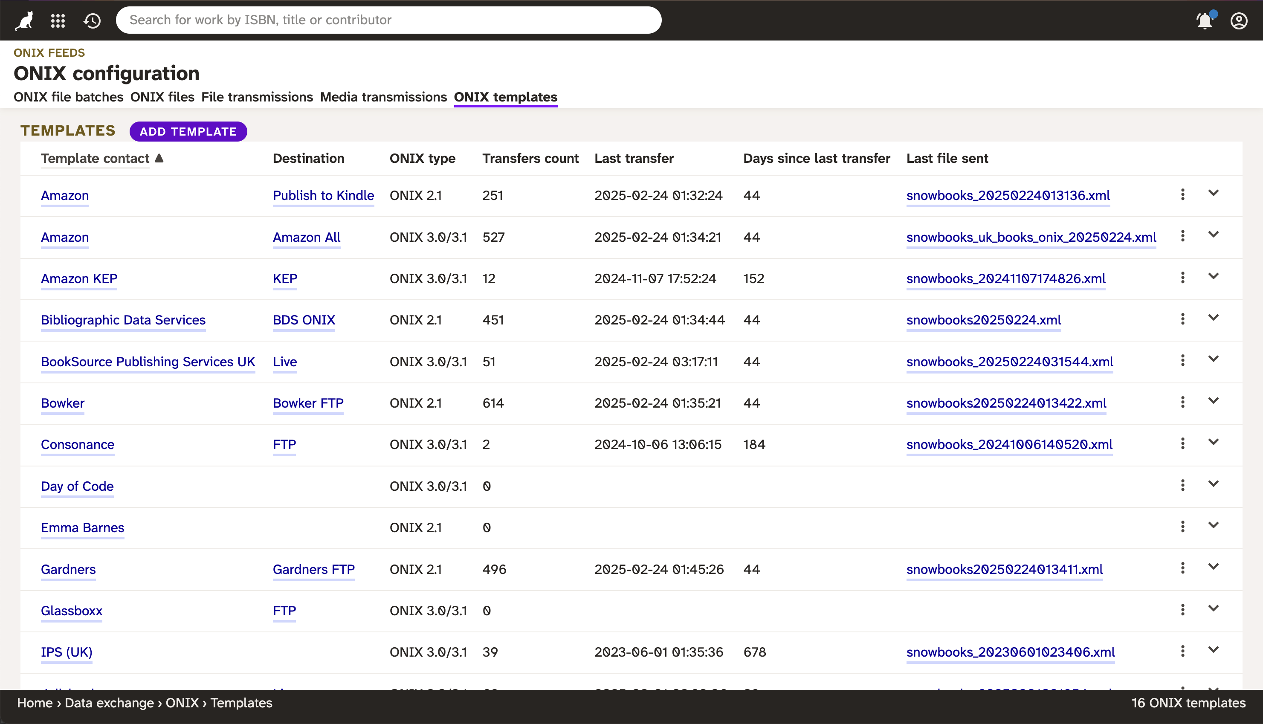
Task: Click the search input field
Action: tap(388, 19)
